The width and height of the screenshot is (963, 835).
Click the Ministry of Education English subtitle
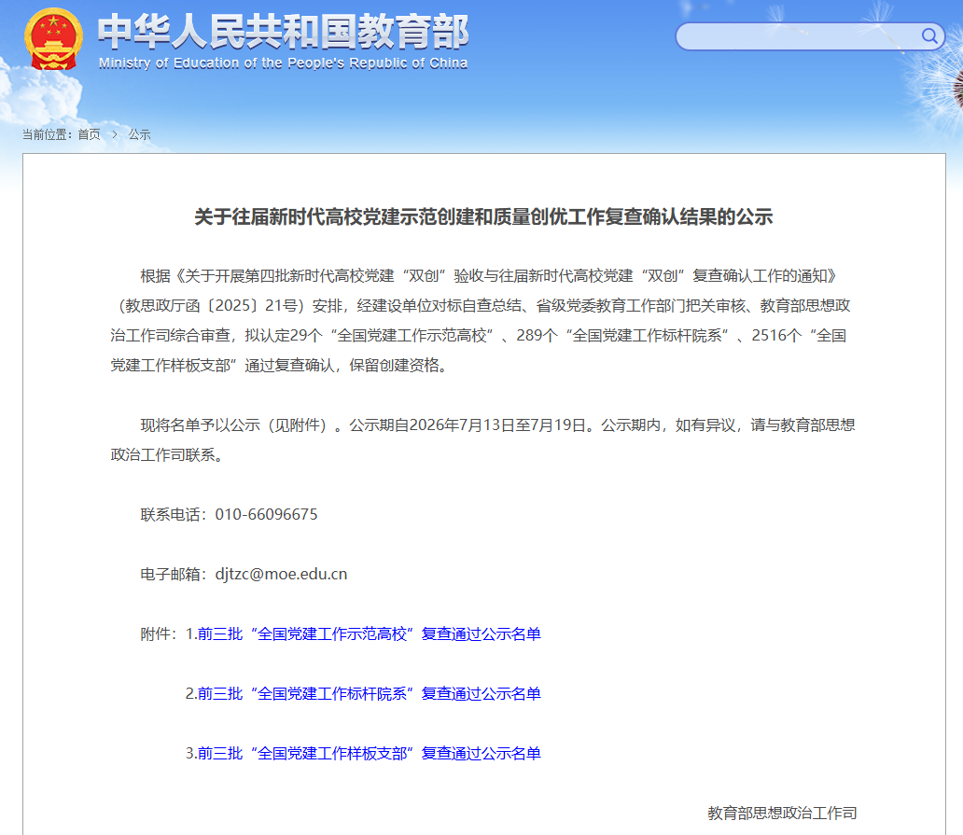[283, 63]
